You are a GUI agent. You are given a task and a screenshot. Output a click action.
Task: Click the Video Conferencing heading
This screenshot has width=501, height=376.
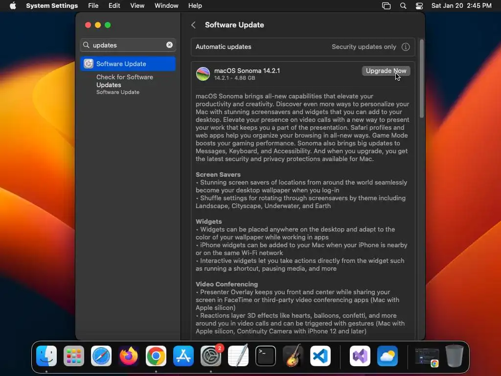(x=227, y=284)
